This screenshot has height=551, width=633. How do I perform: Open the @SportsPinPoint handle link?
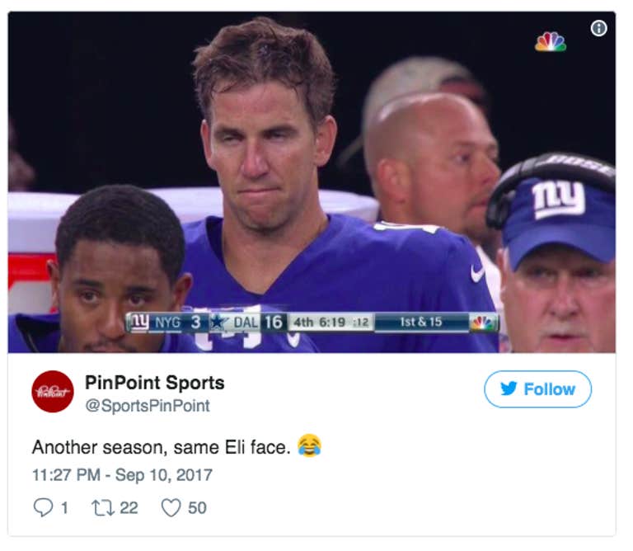pos(148,406)
